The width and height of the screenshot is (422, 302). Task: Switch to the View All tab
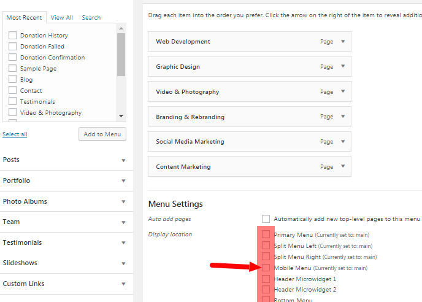point(61,18)
